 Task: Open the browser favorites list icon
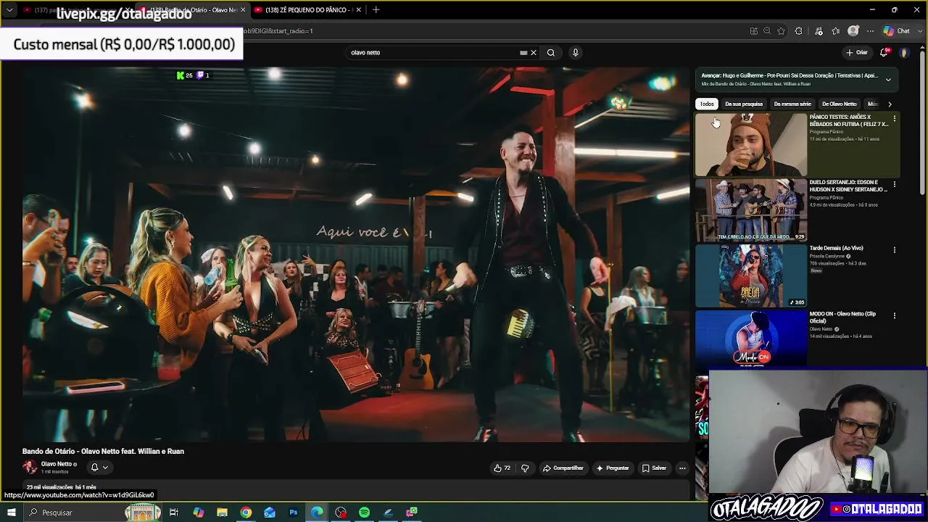point(836,31)
